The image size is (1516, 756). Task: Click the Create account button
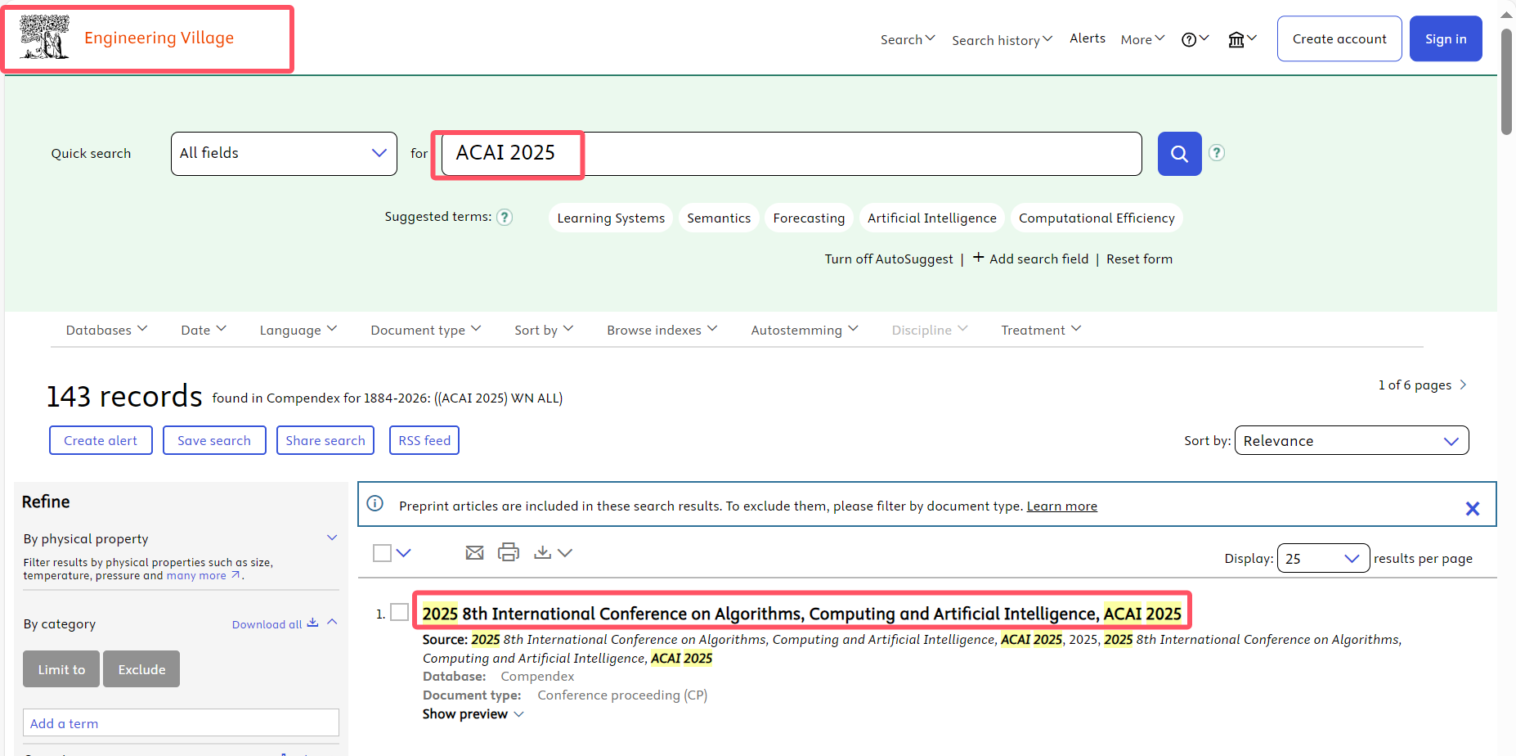pos(1339,38)
